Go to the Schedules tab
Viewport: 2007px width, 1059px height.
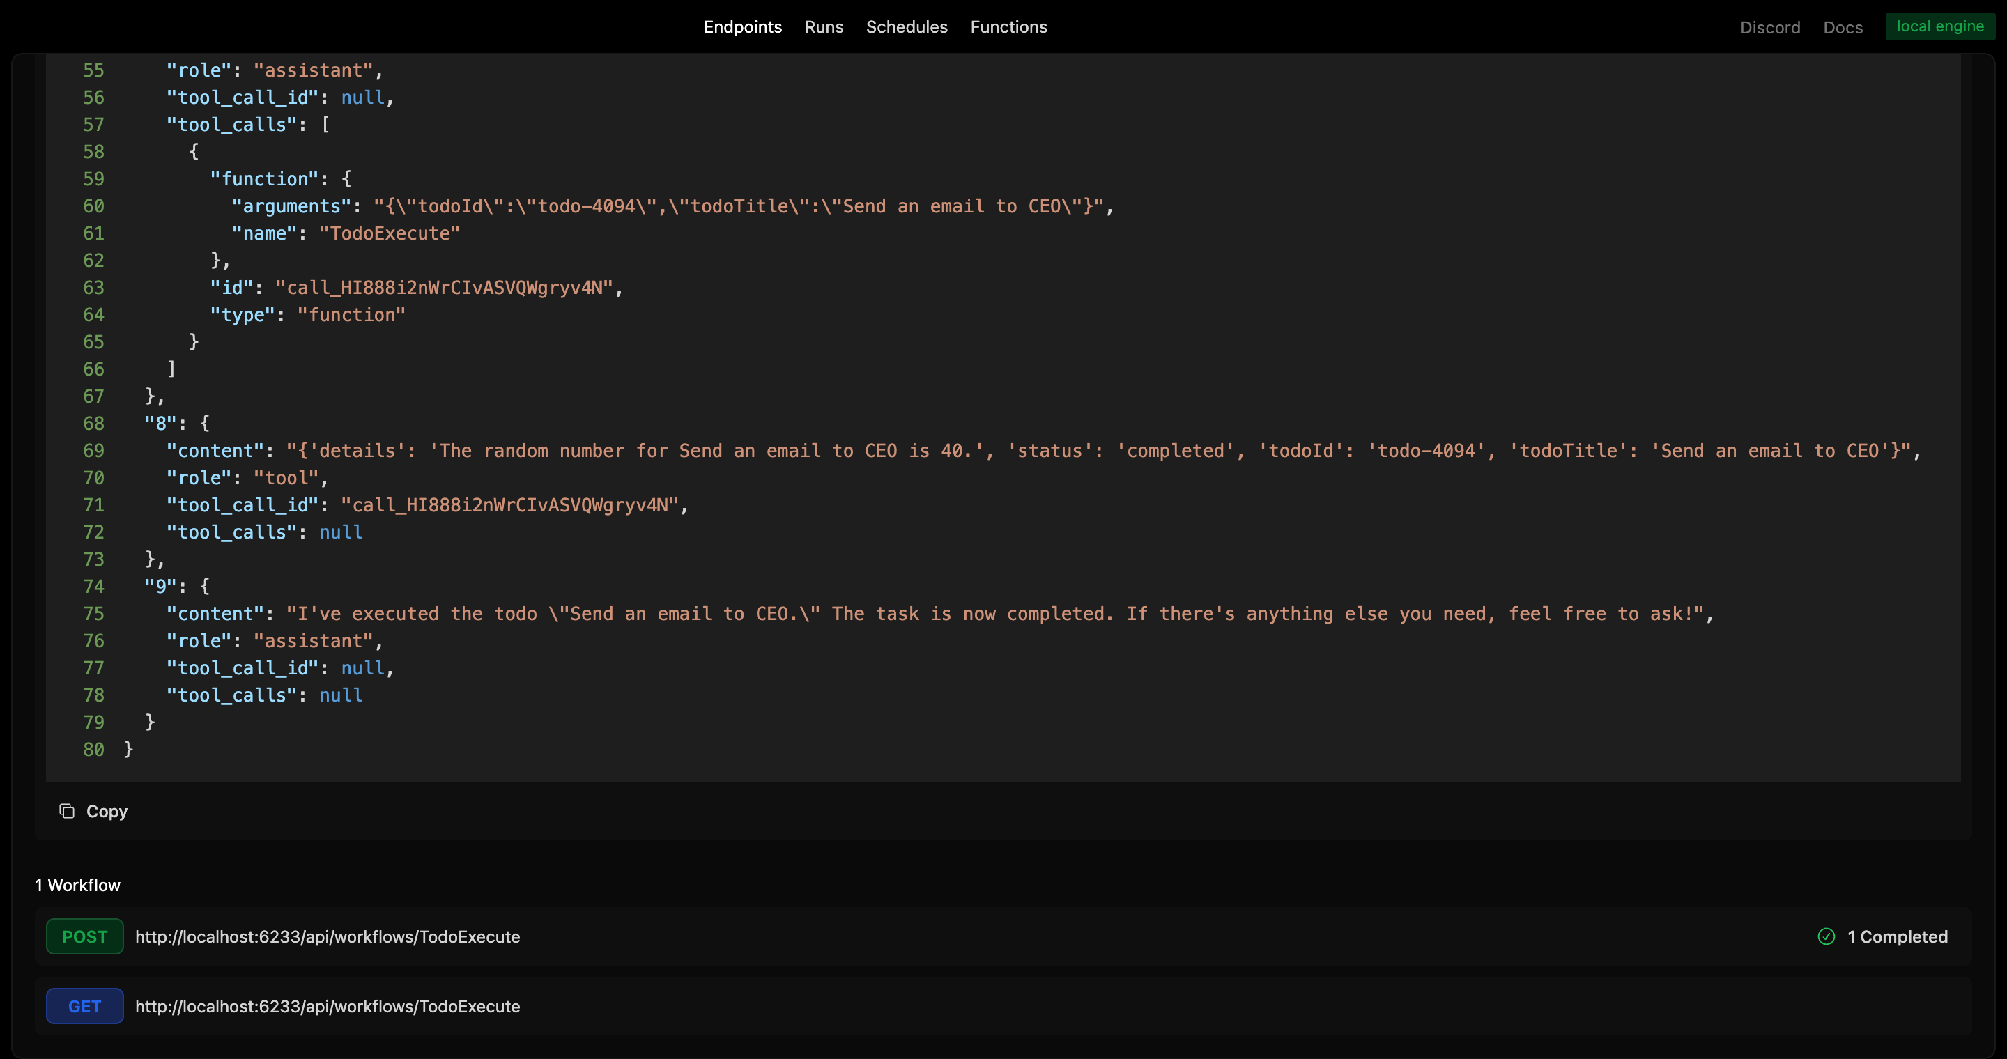coord(906,26)
